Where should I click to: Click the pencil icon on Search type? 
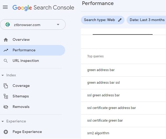point(120,20)
